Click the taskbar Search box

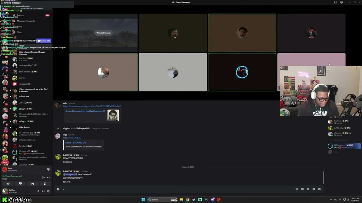163,200
